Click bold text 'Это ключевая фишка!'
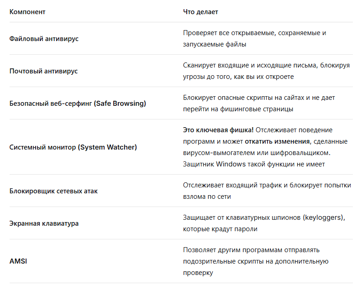 218,130
